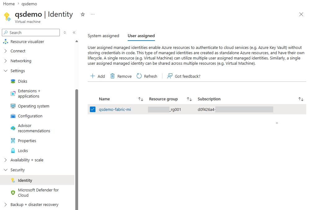This screenshot has width=309, height=210.
Task: Click the Disks icon in Settings
Action: [13, 81]
